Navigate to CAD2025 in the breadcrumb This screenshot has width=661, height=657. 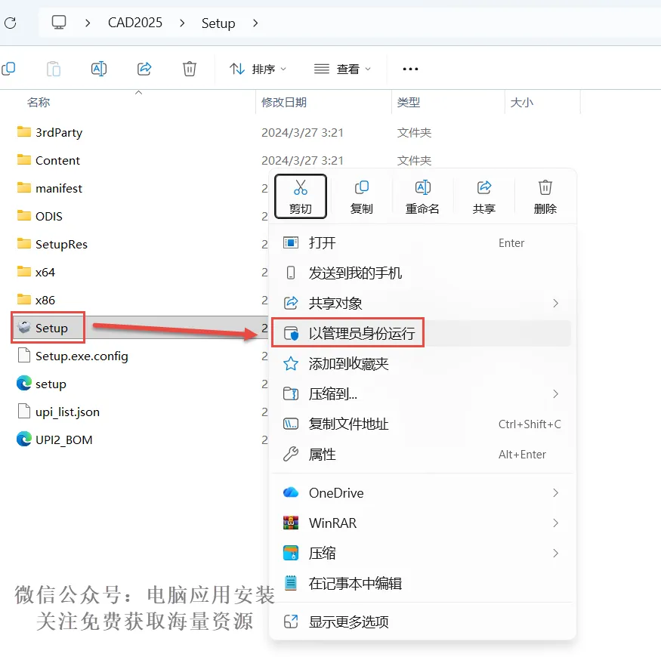click(135, 23)
